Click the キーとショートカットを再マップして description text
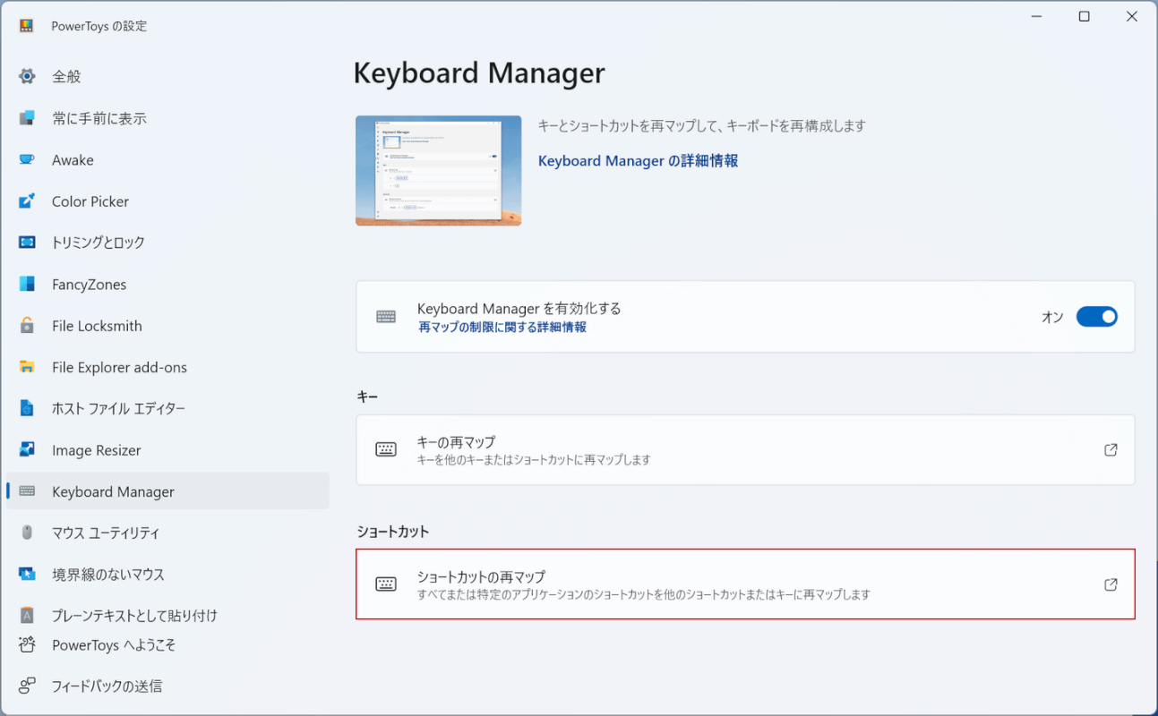1158x716 pixels. [701, 126]
